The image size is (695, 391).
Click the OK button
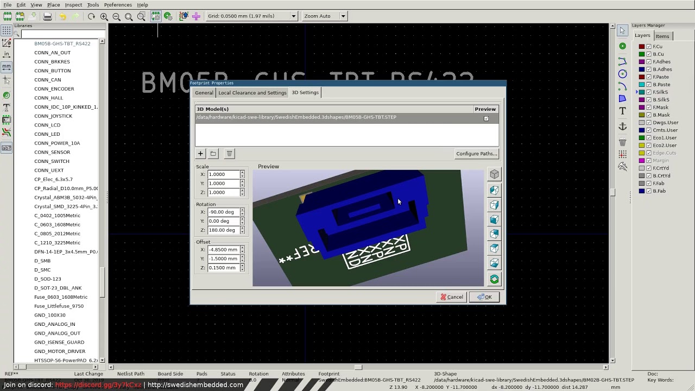484,297
